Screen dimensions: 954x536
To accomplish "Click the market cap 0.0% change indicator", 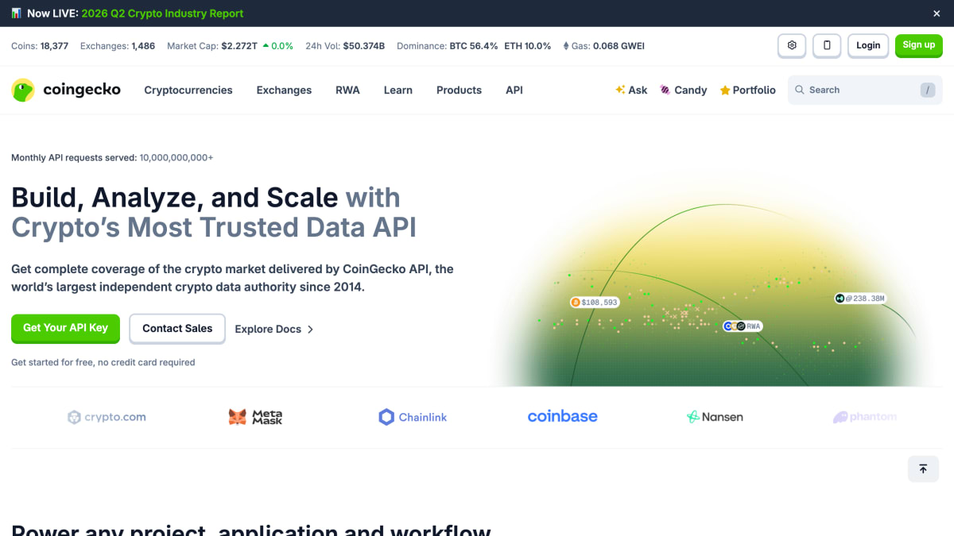I will [x=277, y=46].
